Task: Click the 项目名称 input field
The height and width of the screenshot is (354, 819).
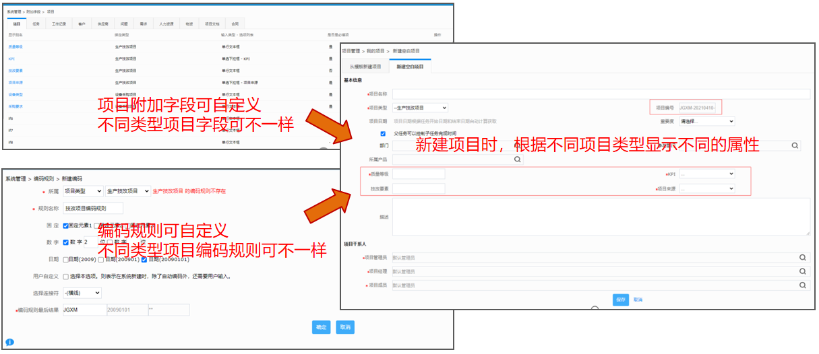Action: tap(600, 94)
